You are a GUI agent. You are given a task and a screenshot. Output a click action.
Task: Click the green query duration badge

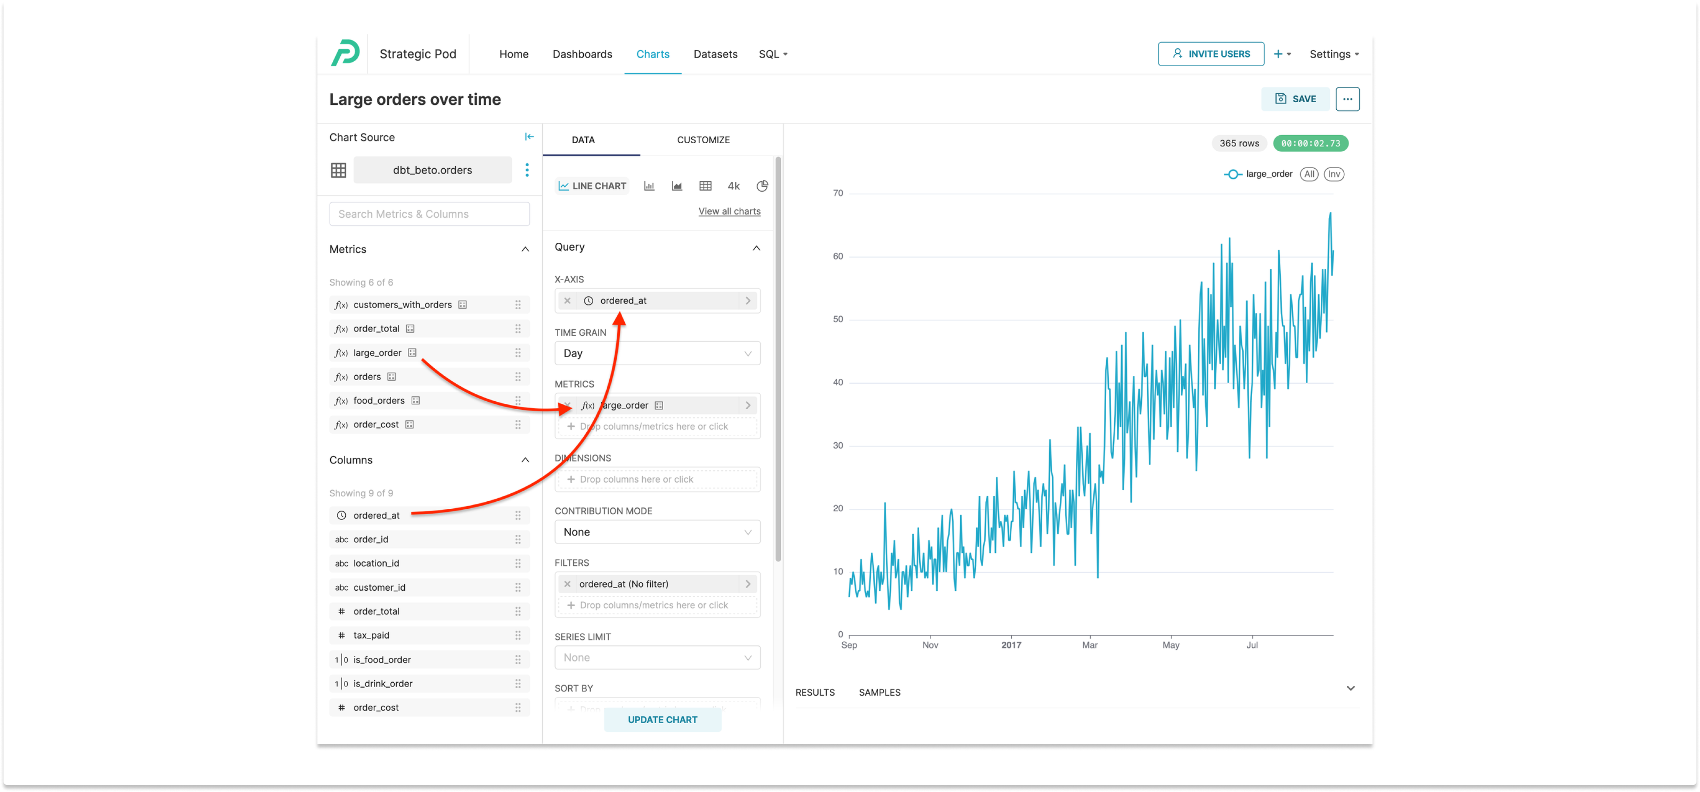pos(1311,143)
